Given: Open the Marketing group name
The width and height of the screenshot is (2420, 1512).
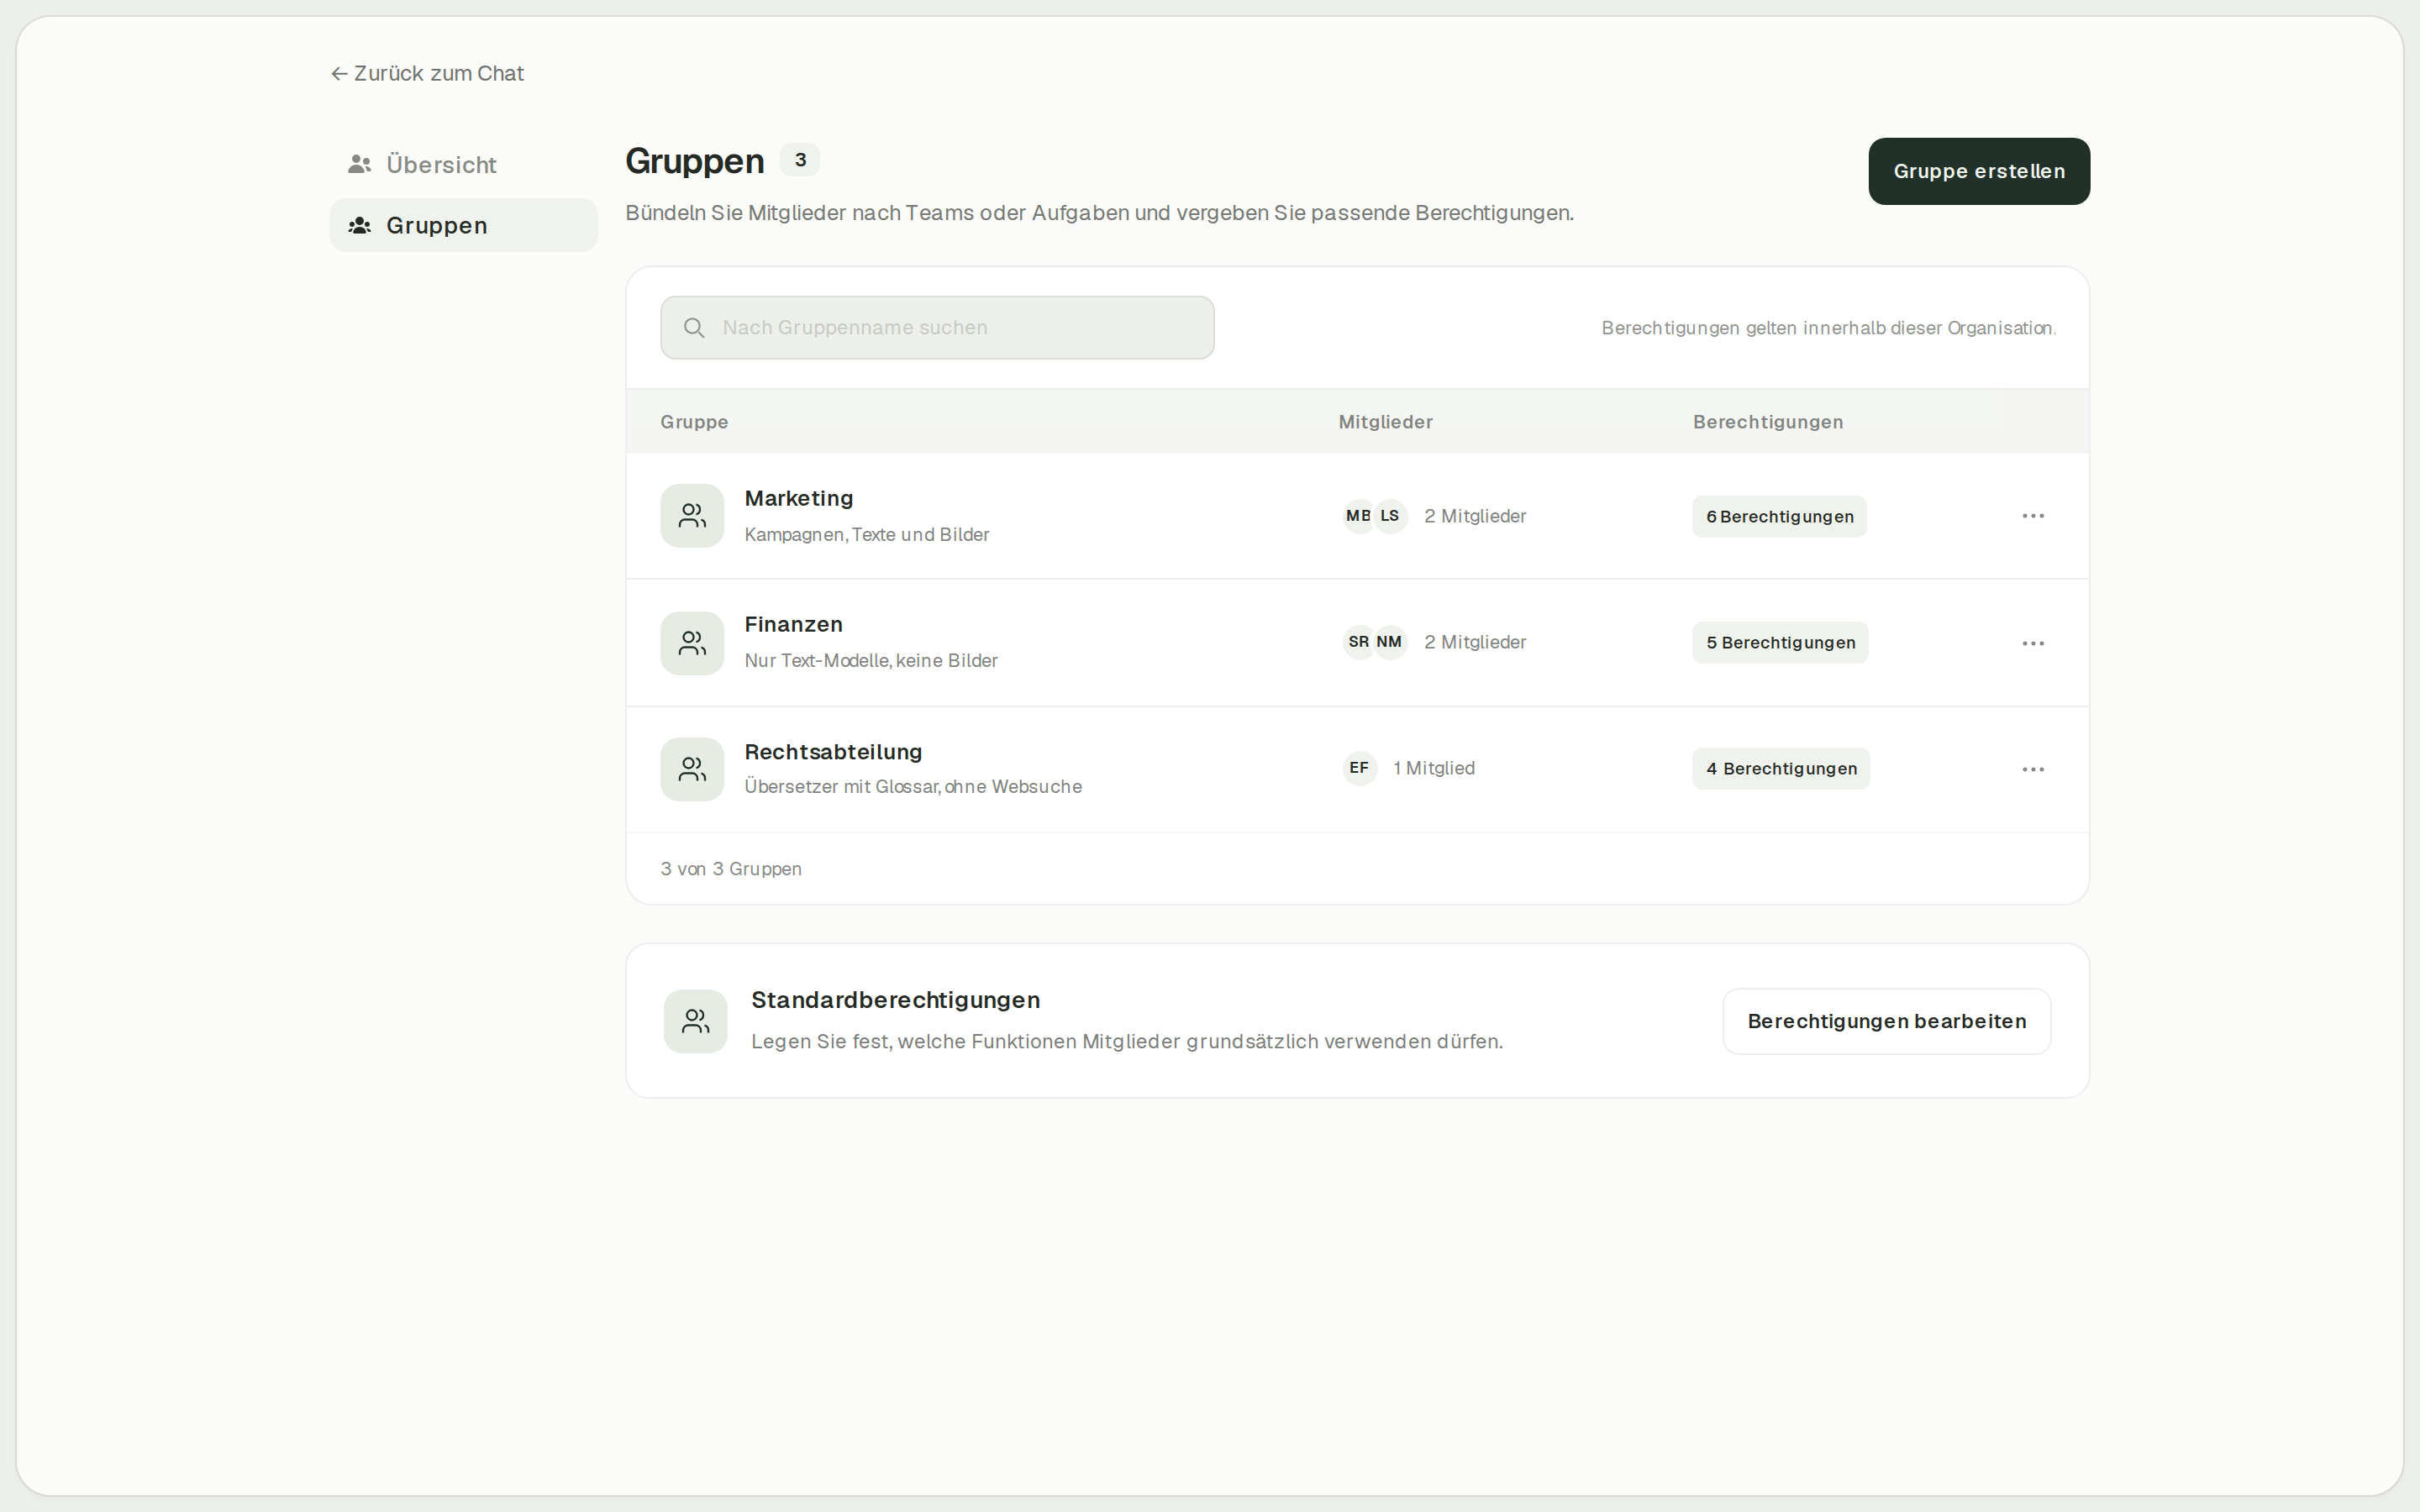Looking at the screenshot, I should click(x=799, y=498).
